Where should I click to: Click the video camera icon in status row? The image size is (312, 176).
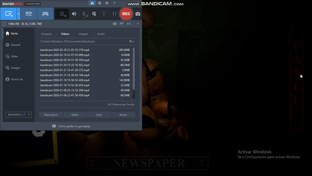click(x=115, y=24)
